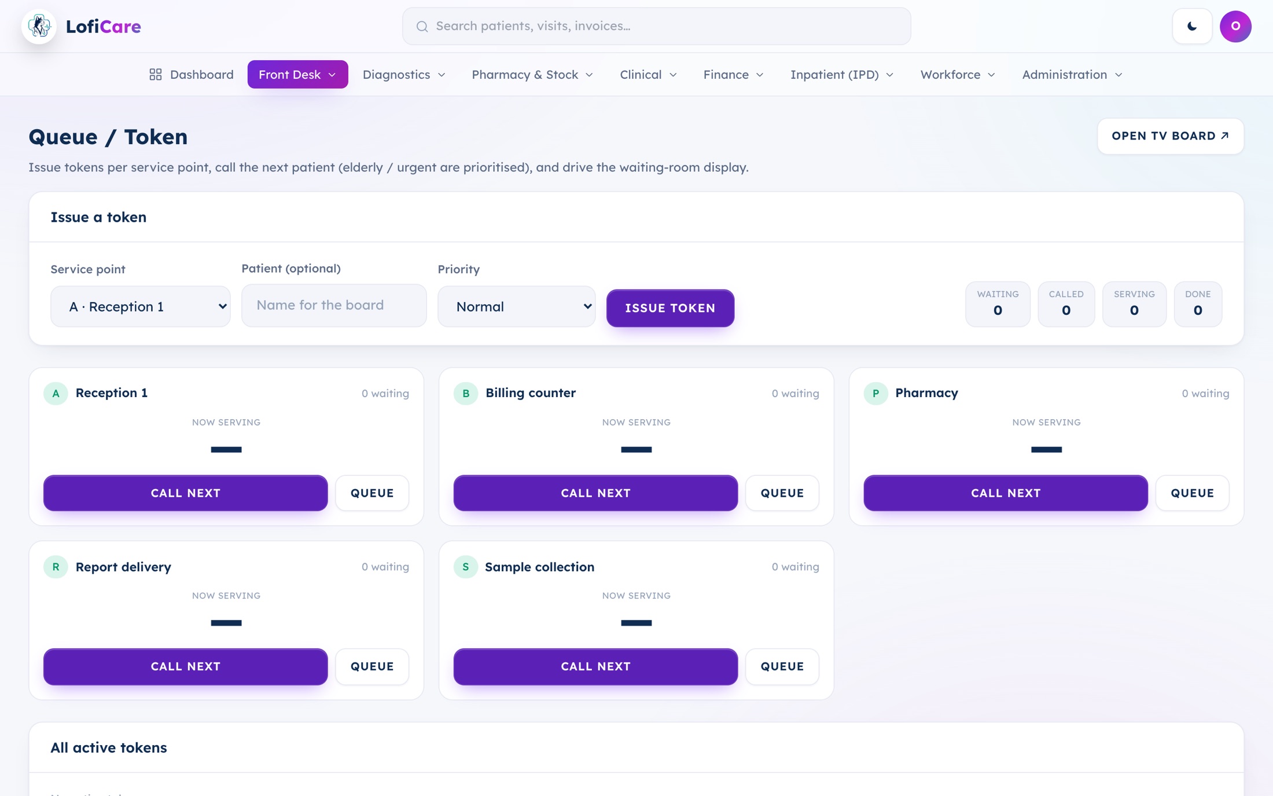Go to the Dashboard page
Image resolution: width=1273 pixels, height=796 pixels.
coord(191,75)
